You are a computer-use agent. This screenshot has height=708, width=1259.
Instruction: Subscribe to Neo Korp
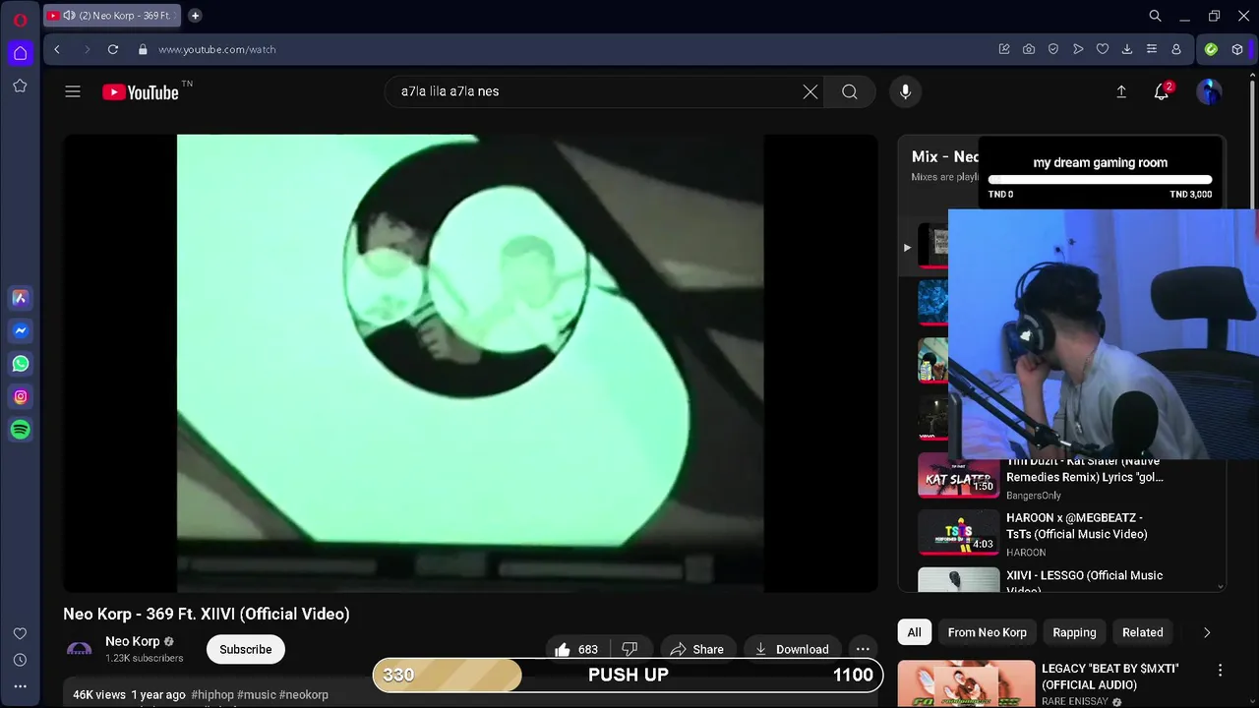[246, 649]
